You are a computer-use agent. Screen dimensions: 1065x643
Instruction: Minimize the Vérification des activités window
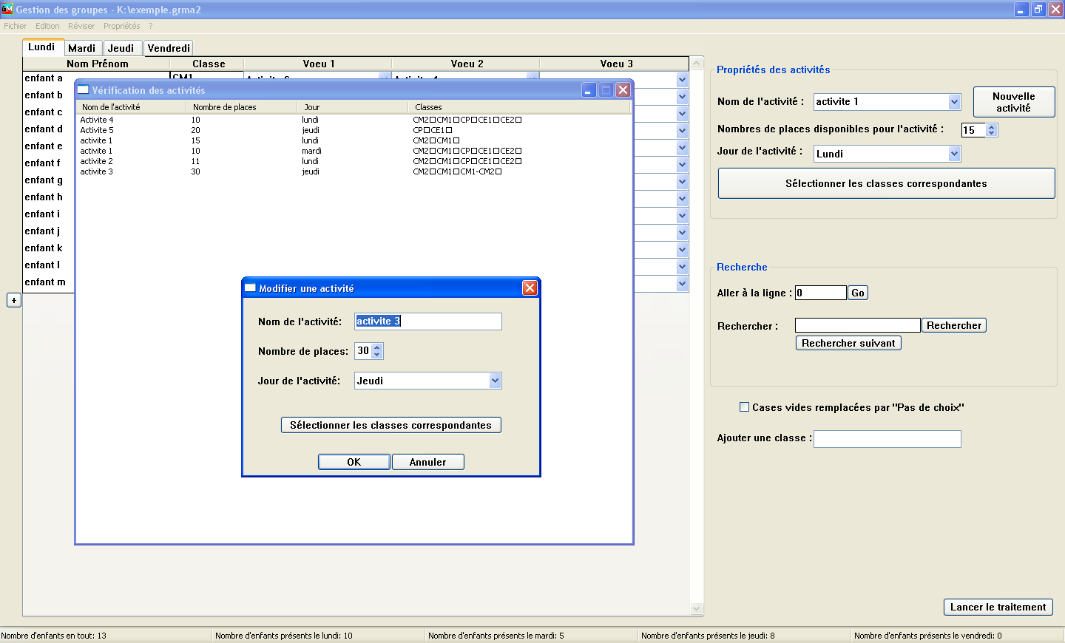[589, 90]
